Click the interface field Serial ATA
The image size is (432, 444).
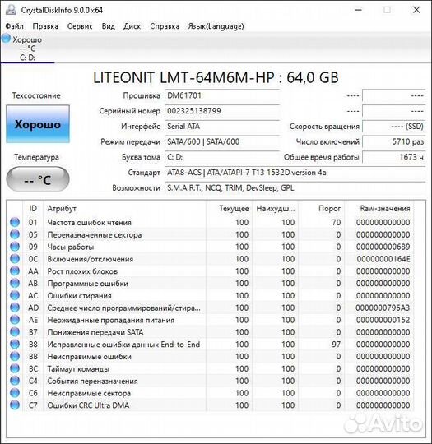pyautogui.click(x=222, y=127)
